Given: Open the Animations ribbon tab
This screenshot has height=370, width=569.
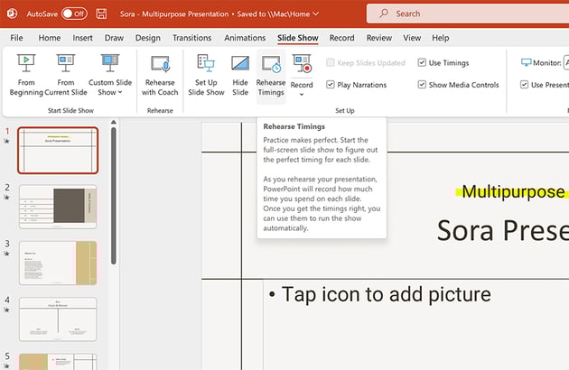Looking at the screenshot, I should tap(245, 38).
